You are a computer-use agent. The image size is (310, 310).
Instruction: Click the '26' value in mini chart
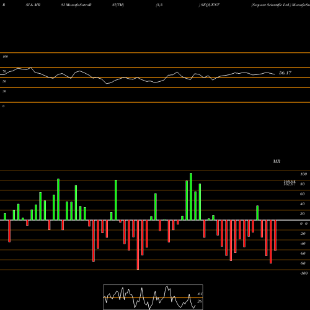pos(200,301)
